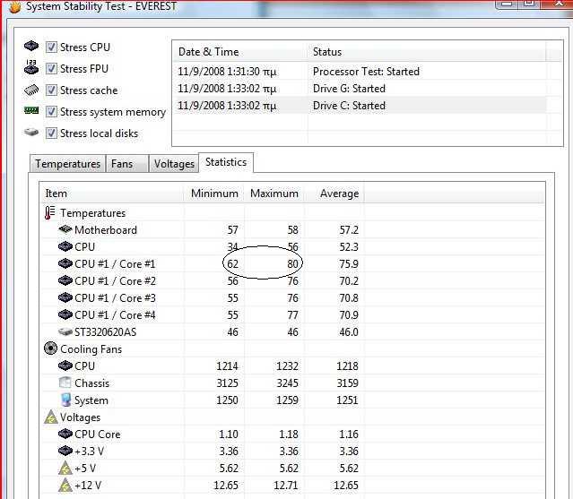This screenshot has height=499, width=573.
Task: Click the triangle icon for +5 V
Action: (65, 468)
